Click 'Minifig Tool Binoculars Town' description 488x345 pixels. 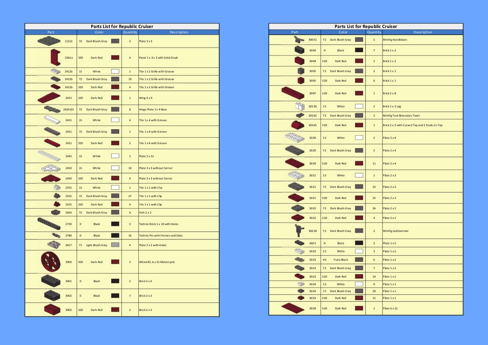coord(401,116)
